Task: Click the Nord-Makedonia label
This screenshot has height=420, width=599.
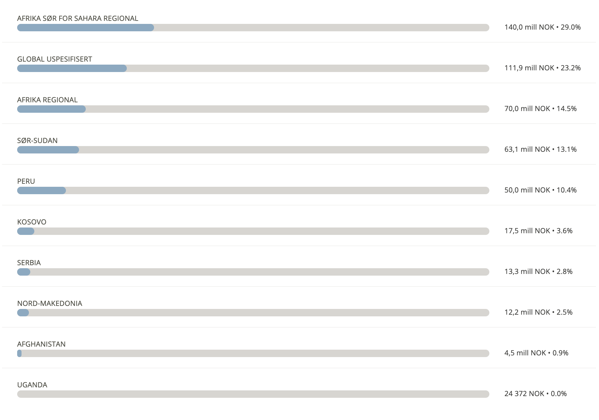Action: pos(50,304)
